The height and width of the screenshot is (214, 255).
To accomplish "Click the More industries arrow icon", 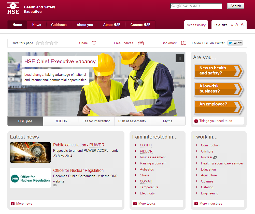I will tap(196, 204).
